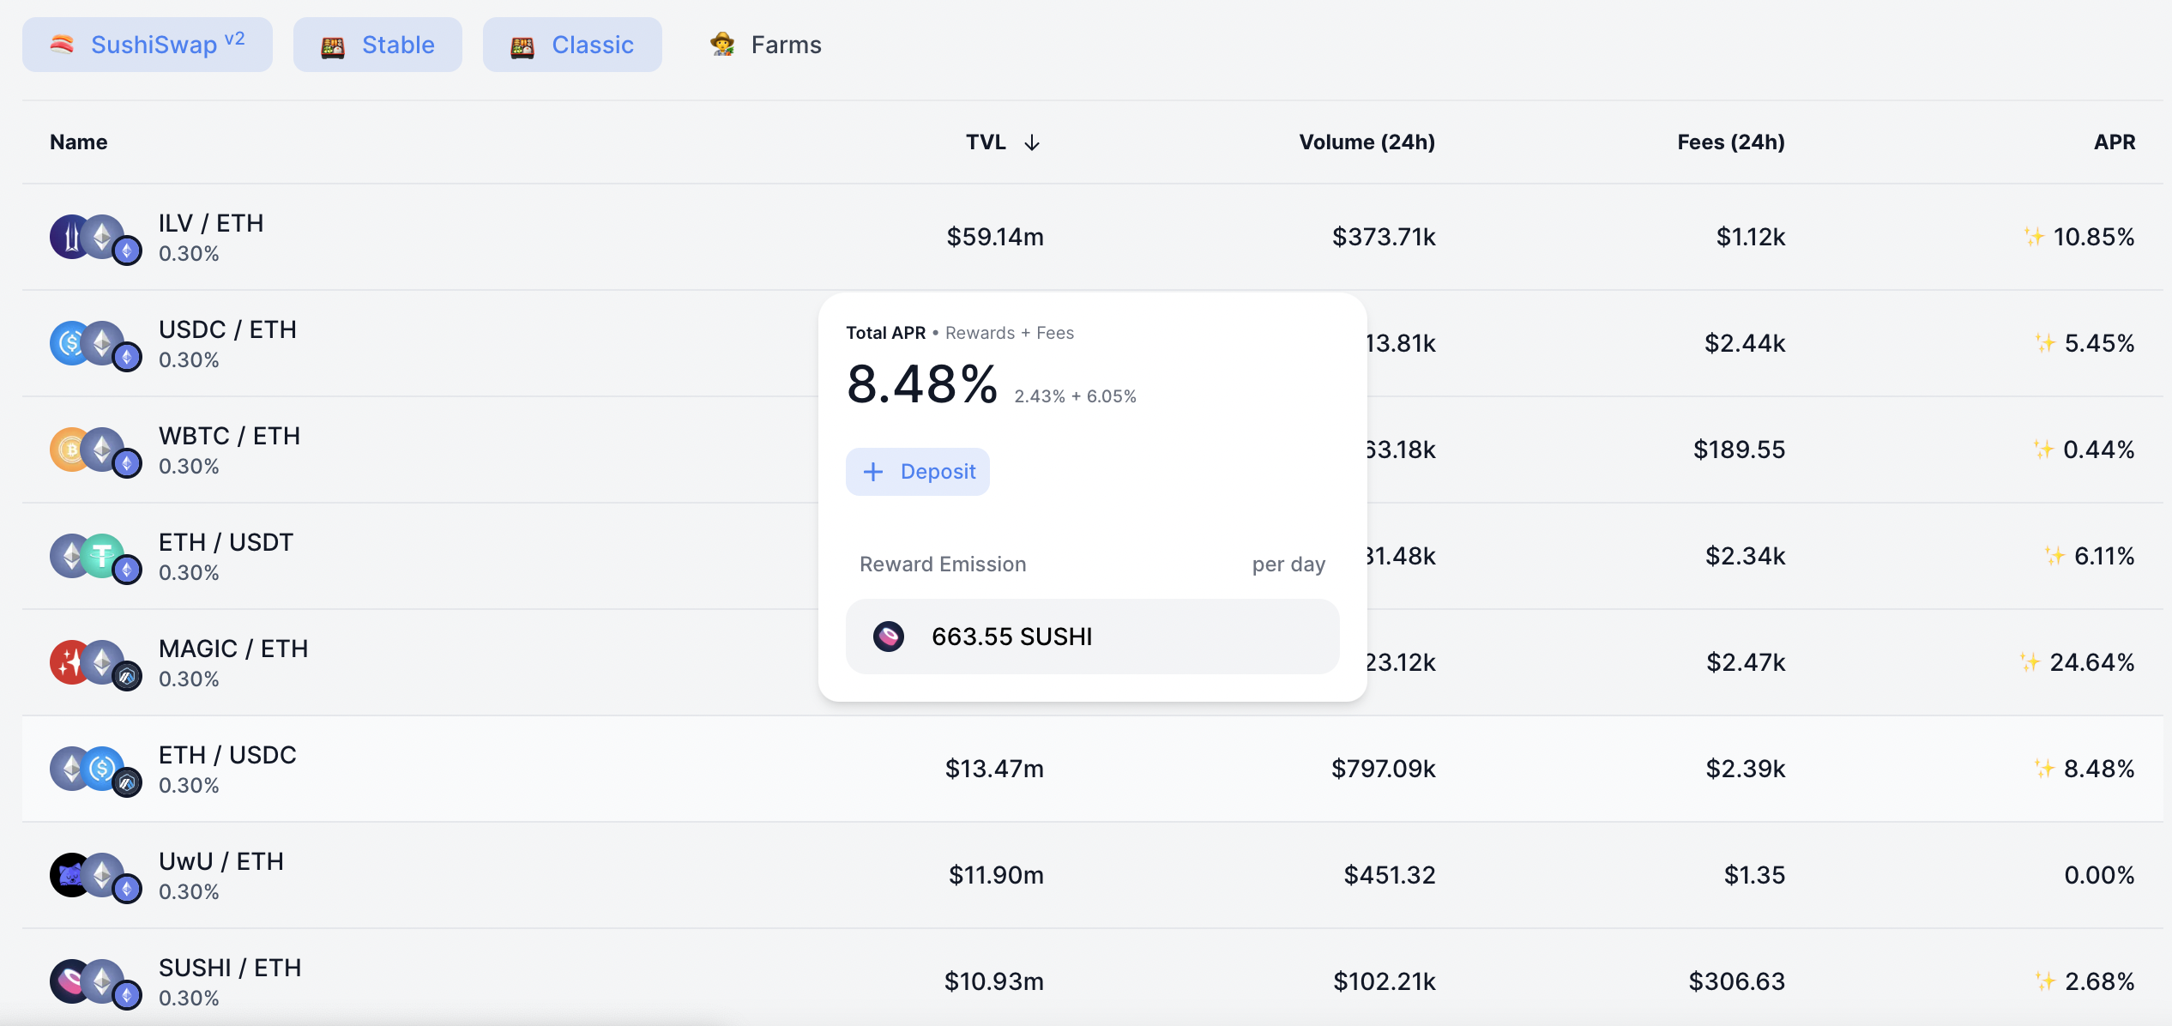Click the sparkle icon next to 5.45% APR
Image resolution: width=2172 pixels, height=1026 pixels.
(x=2045, y=342)
